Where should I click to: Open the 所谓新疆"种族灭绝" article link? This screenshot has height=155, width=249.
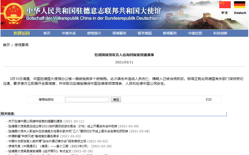click(34, 136)
